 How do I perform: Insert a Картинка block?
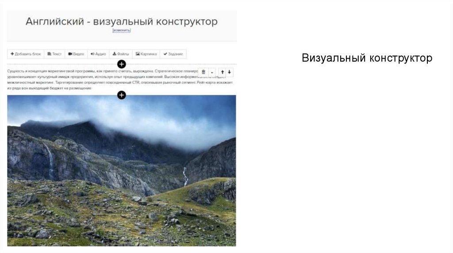tap(146, 54)
